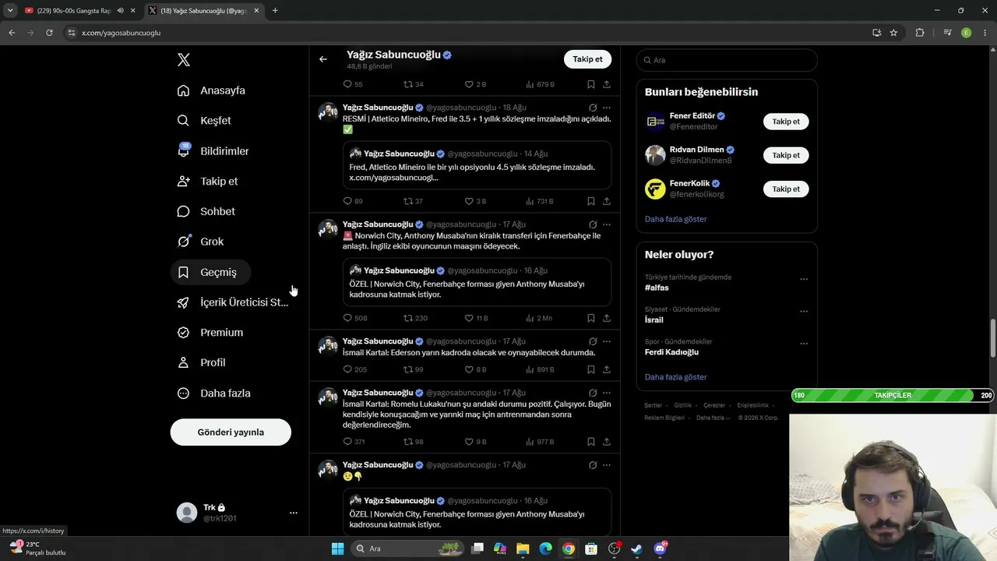Share the Atletico Mineiro Fred tweet
Viewport: 997px width, 561px height.
[x=606, y=201]
